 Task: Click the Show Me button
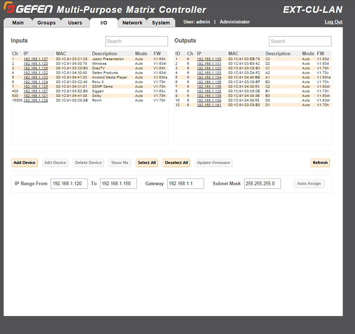click(x=119, y=163)
